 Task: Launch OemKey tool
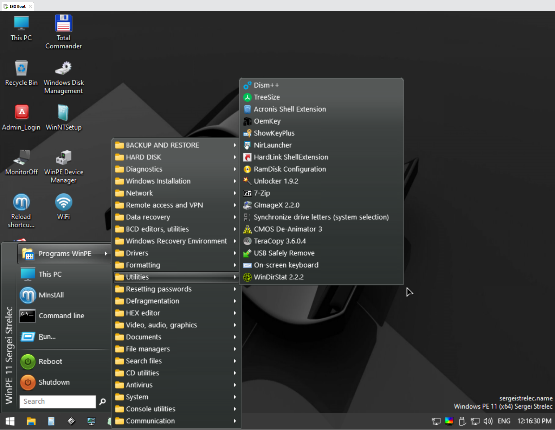click(x=321, y=121)
